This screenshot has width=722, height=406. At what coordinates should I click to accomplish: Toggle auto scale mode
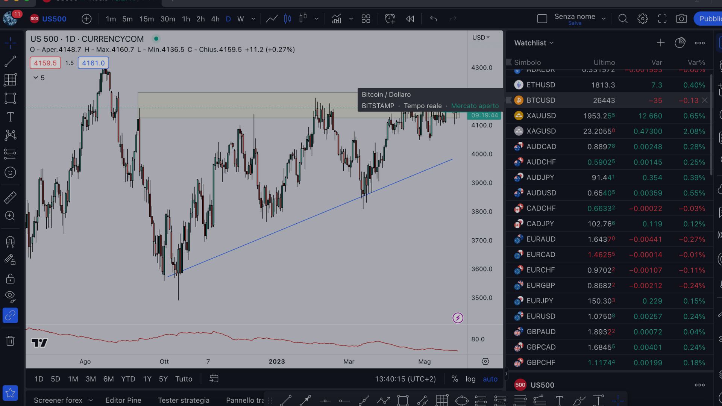tap(490, 379)
